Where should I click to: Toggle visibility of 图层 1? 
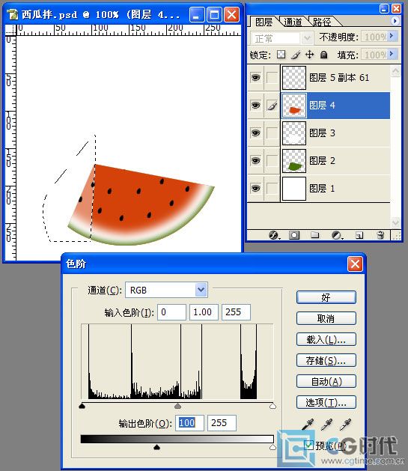(255, 189)
